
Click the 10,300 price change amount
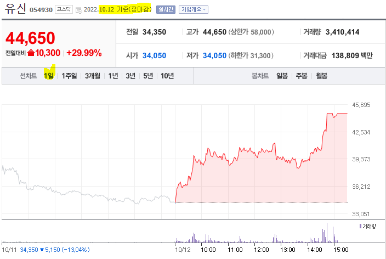click(x=48, y=53)
